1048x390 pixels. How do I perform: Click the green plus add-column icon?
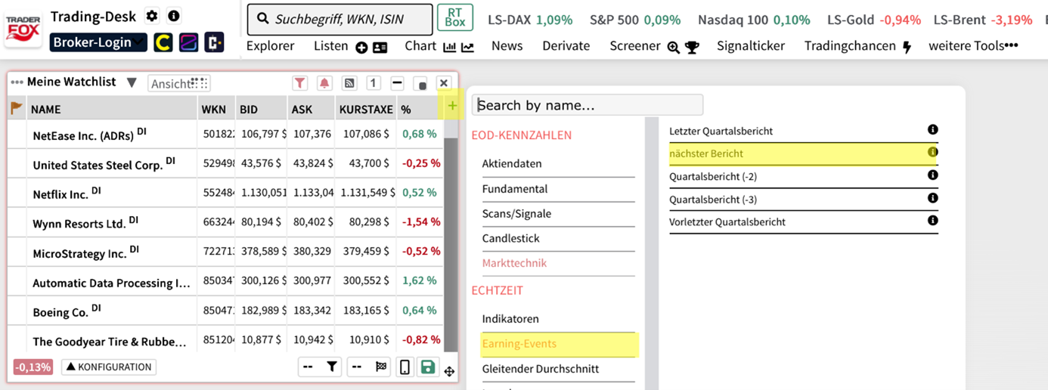452,106
